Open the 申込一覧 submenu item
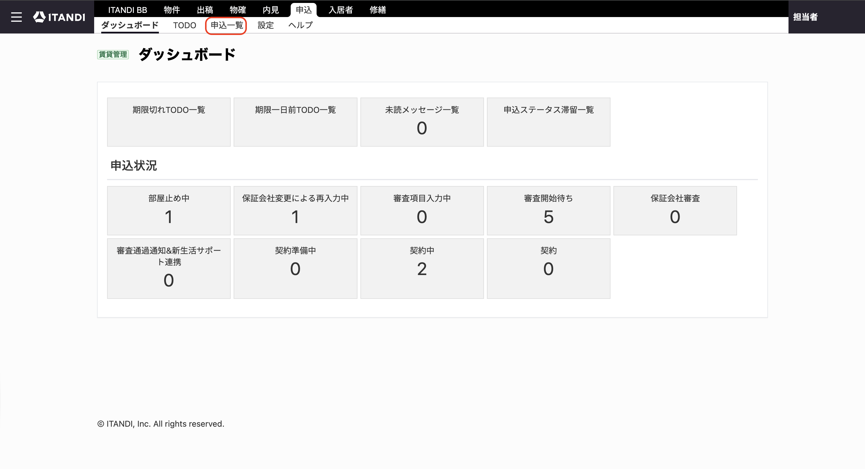The image size is (865, 469). (227, 25)
